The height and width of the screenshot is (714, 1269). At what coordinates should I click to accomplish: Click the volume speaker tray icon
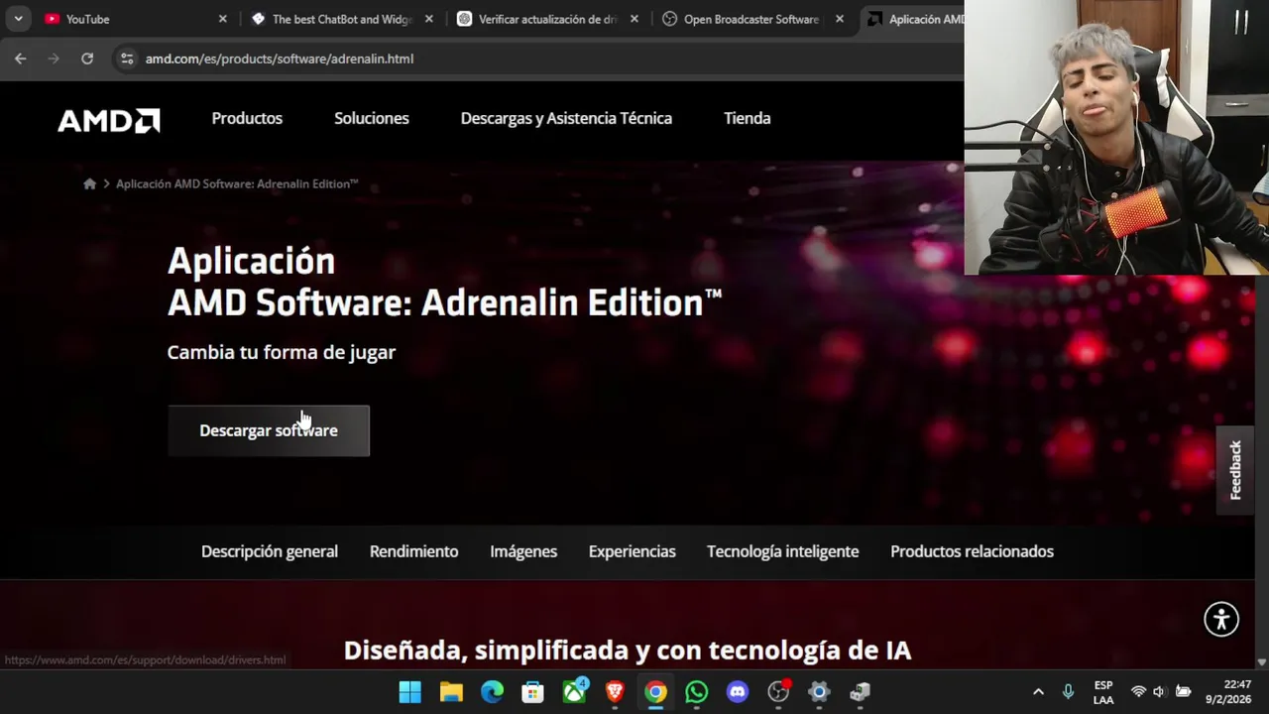[x=1159, y=691]
